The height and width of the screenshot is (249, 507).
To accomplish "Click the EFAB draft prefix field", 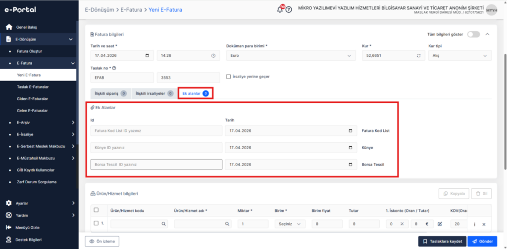I will [x=122, y=78].
